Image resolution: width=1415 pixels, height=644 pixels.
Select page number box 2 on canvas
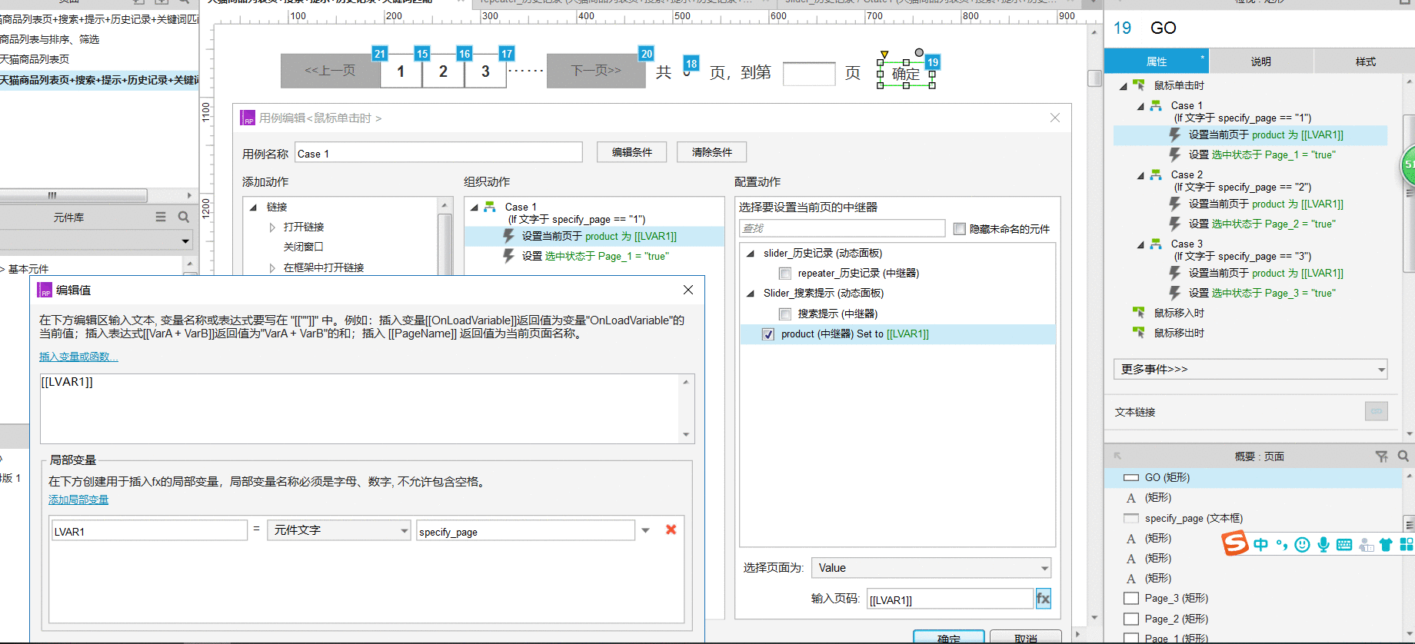pos(443,71)
